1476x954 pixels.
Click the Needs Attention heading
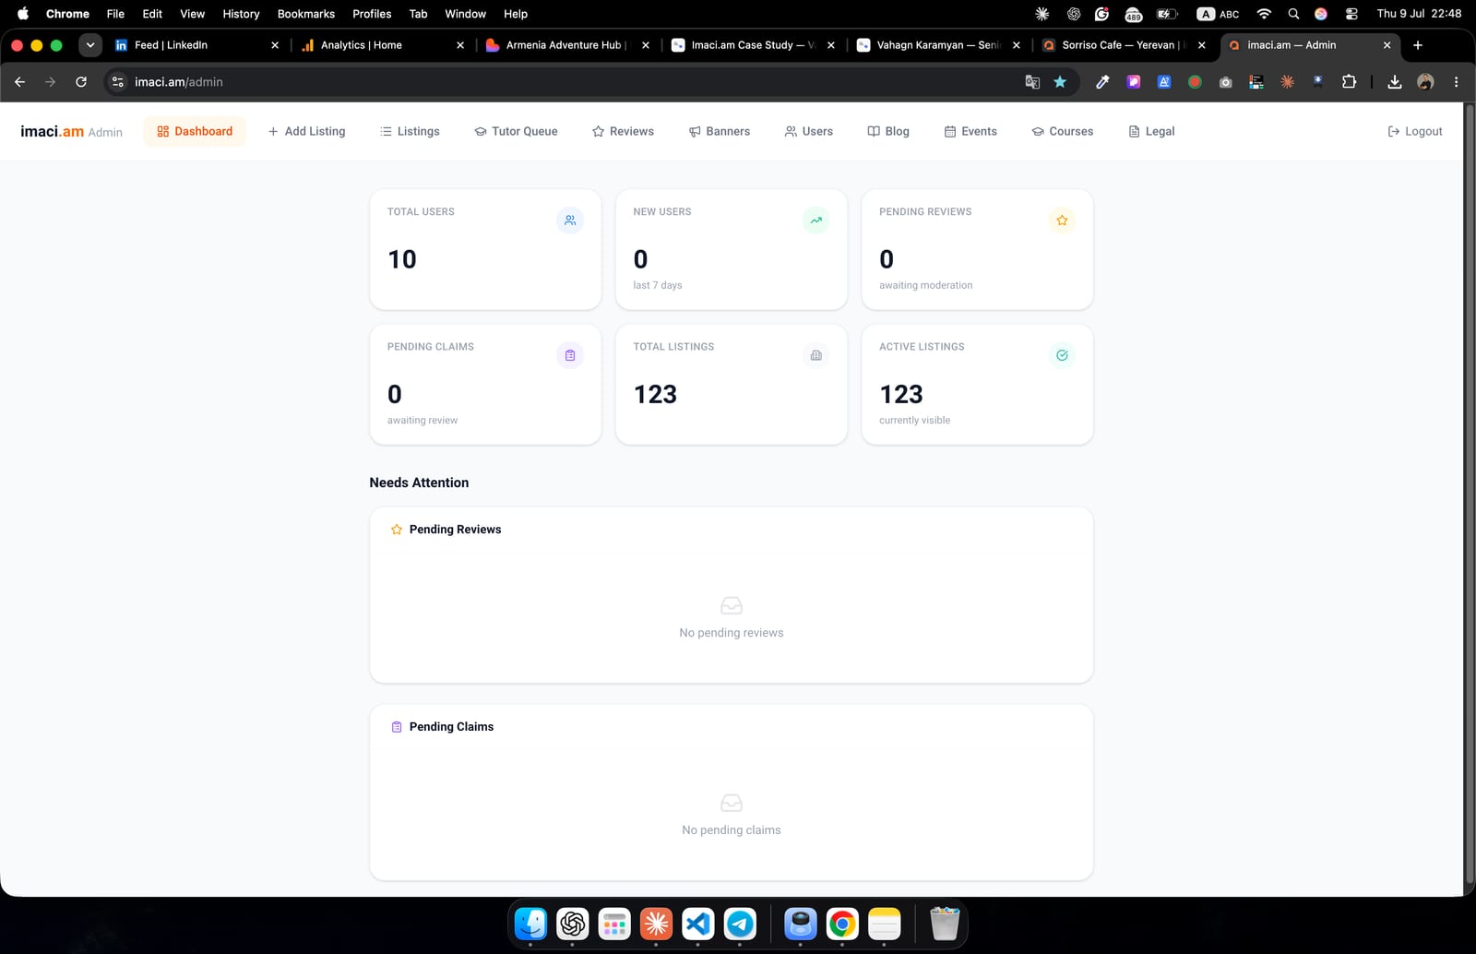[x=419, y=483]
